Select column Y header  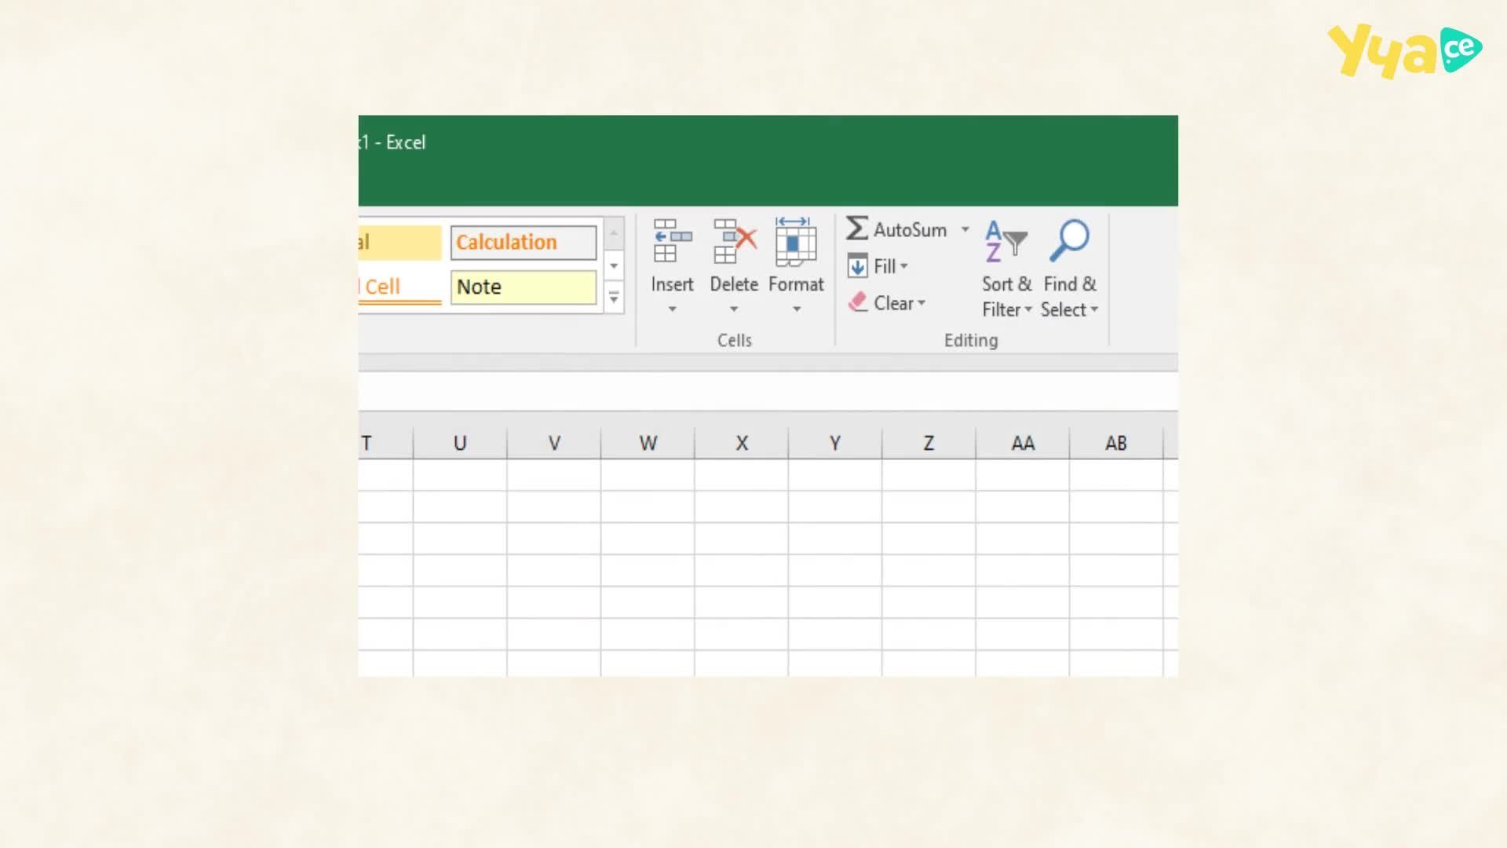(835, 443)
